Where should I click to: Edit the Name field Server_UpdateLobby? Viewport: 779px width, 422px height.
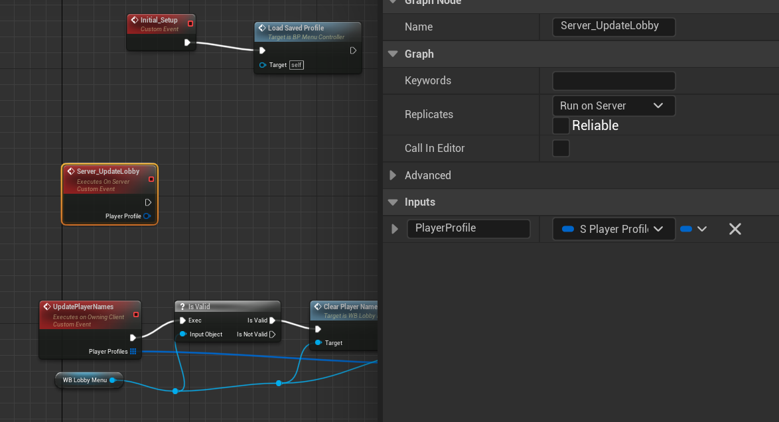click(x=614, y=27)
